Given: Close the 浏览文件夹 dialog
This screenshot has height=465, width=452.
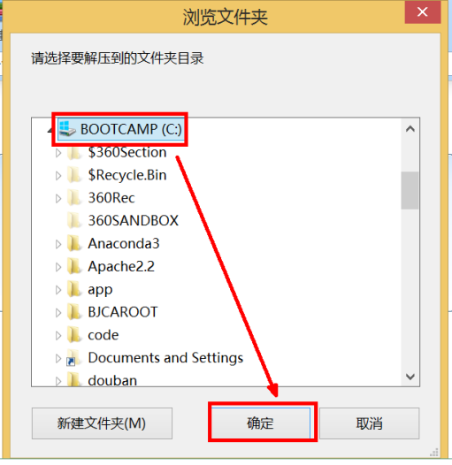Looking at the screenshot, I should tap(423, 12).
